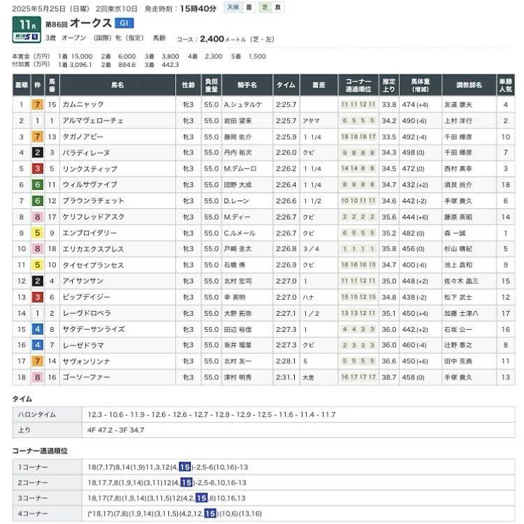Click estimated final time 33.5
This screenshot has height=524, width=524.
click(389, 137)
